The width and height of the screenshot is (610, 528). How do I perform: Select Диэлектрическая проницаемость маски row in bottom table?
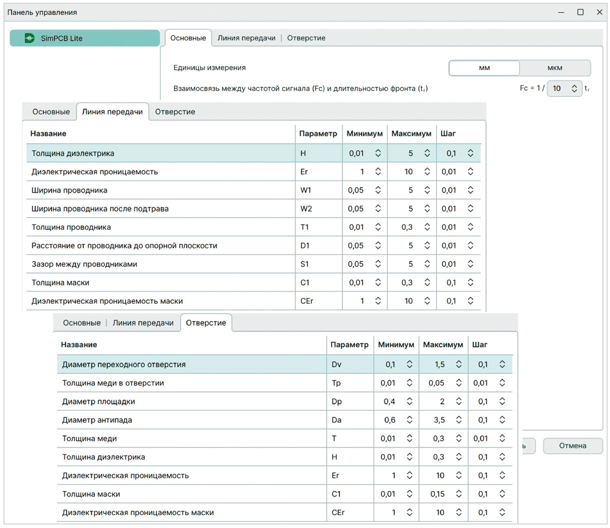tap(285, 512)
